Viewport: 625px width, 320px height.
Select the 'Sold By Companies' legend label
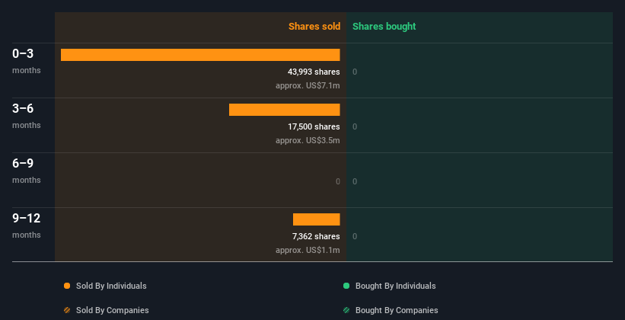(x=113, y=310)
